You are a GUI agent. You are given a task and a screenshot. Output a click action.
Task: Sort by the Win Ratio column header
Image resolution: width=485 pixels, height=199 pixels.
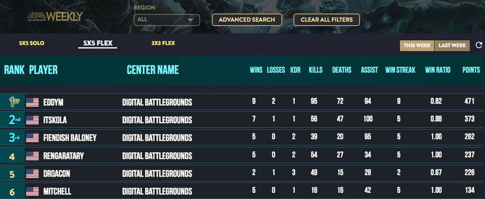437,70
